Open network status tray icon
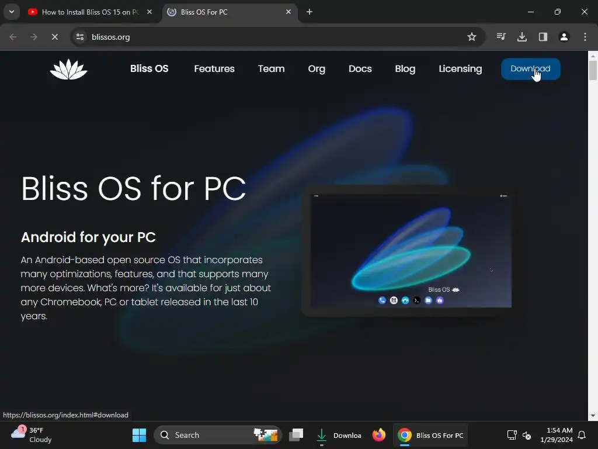The height and width of the screenshot is (449, 598). click(x=512, y=435)
